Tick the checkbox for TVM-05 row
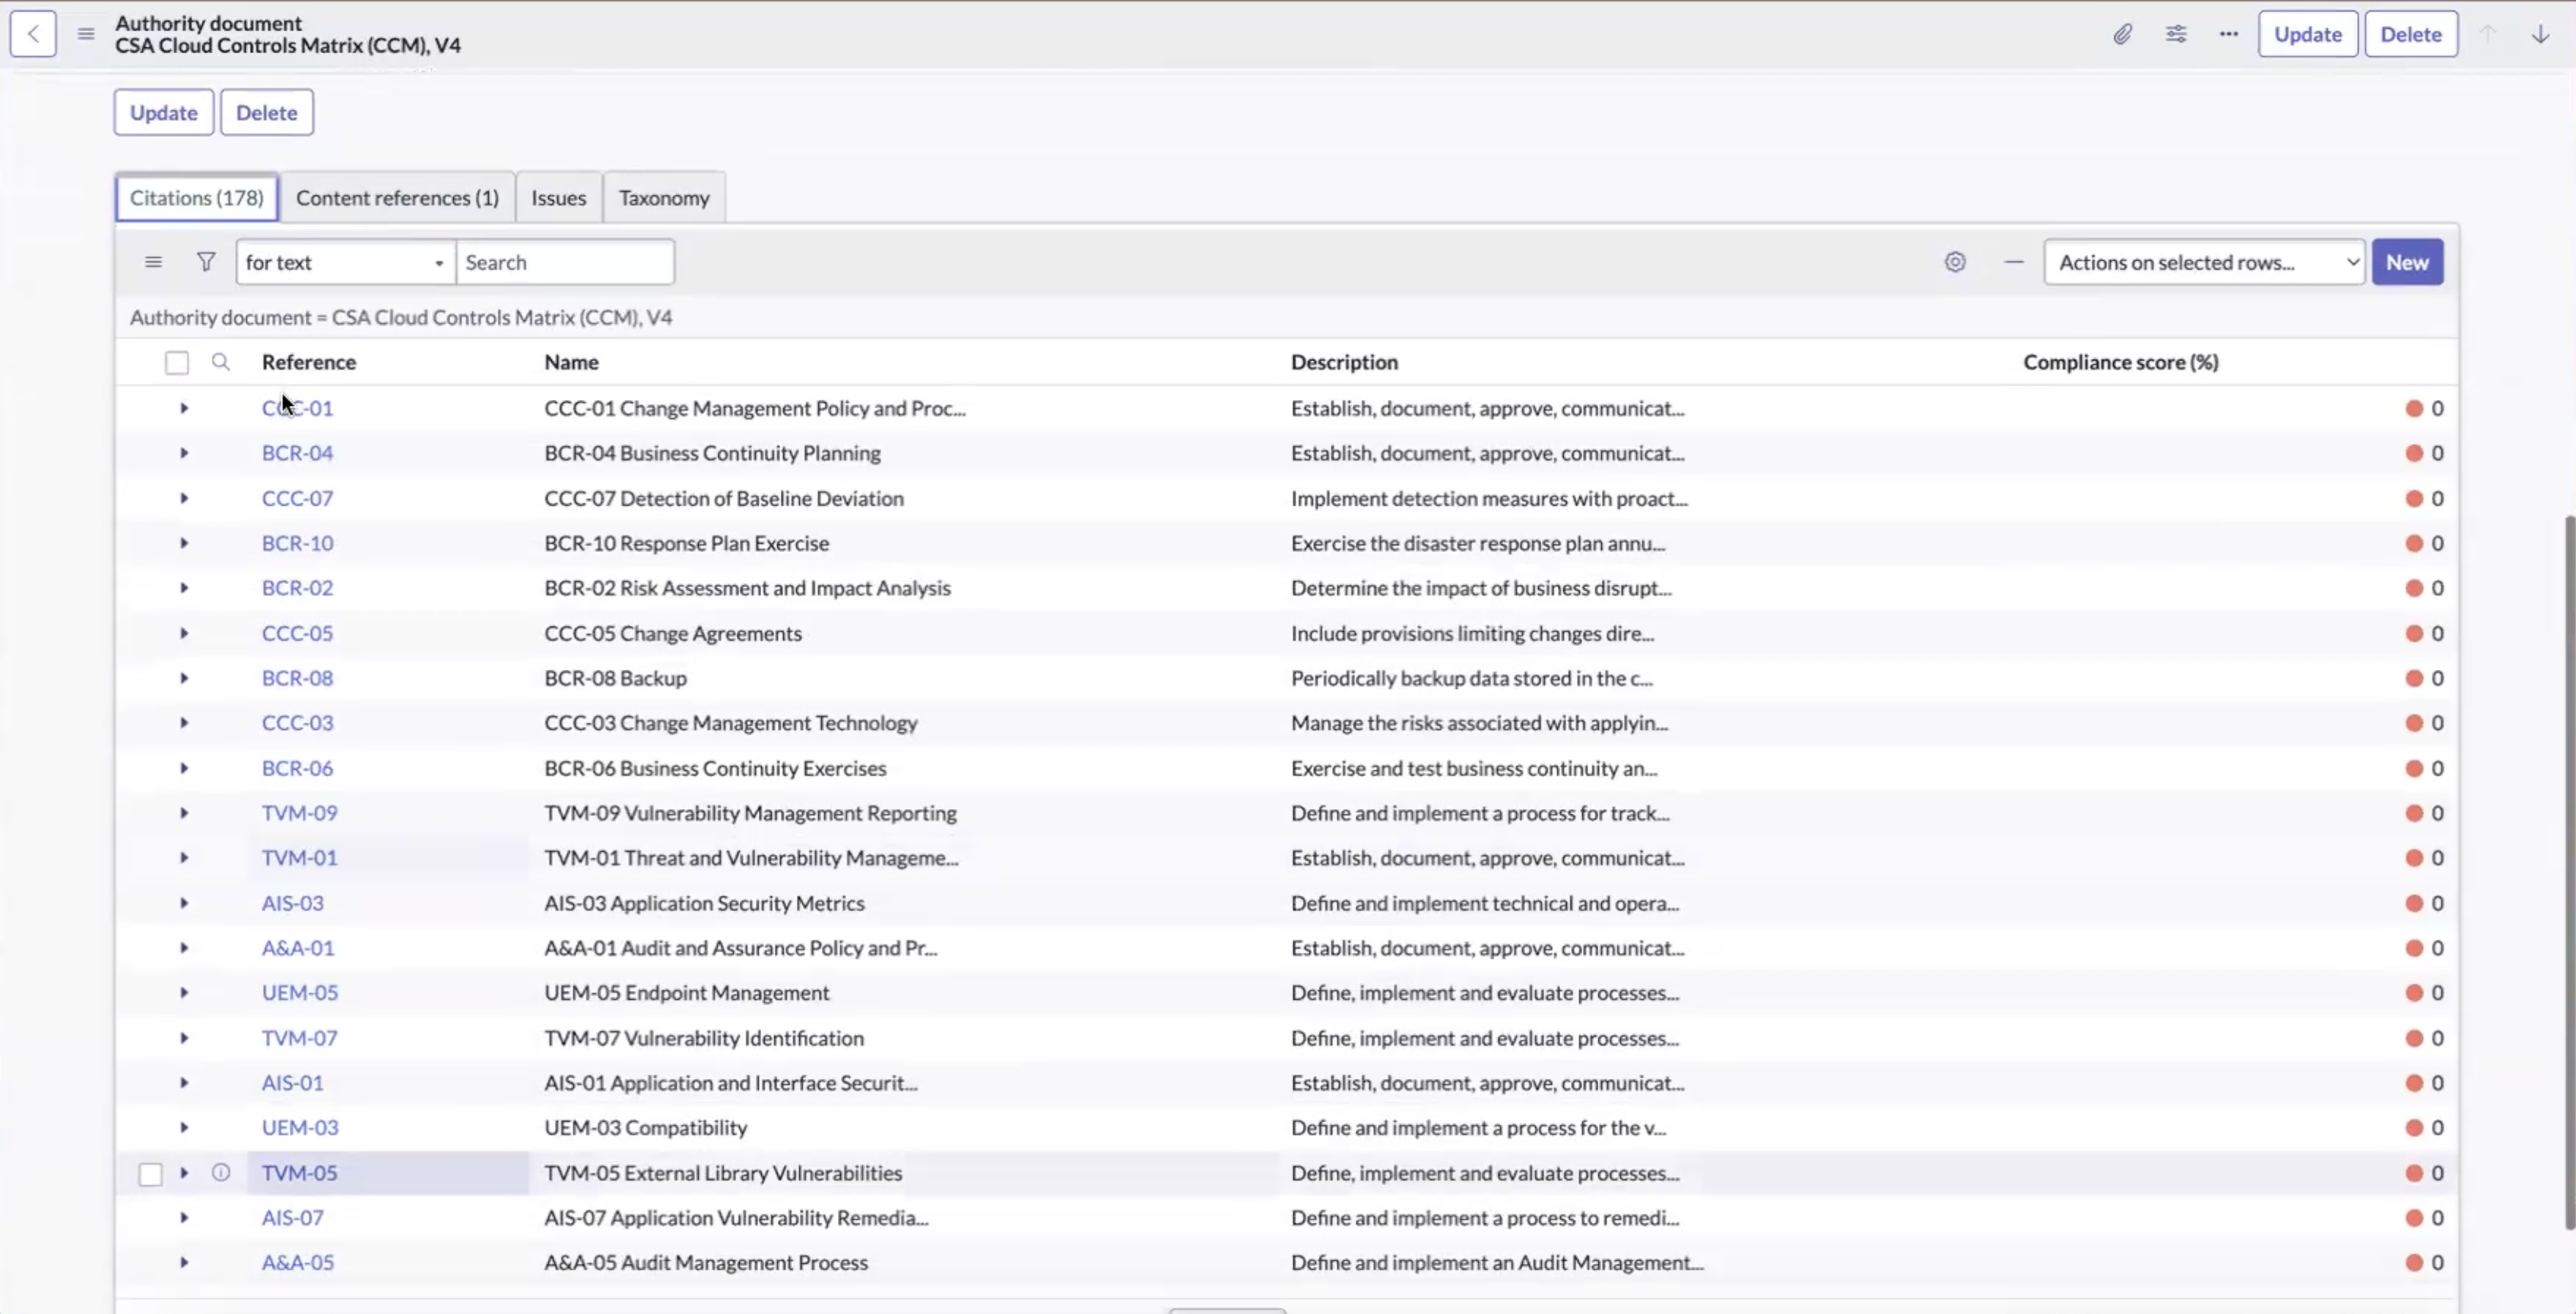2576x1314 pixels. [150, 1174]
